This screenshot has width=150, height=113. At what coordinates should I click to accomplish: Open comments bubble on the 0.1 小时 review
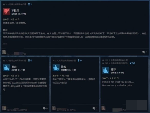click(x=44, y=108)
